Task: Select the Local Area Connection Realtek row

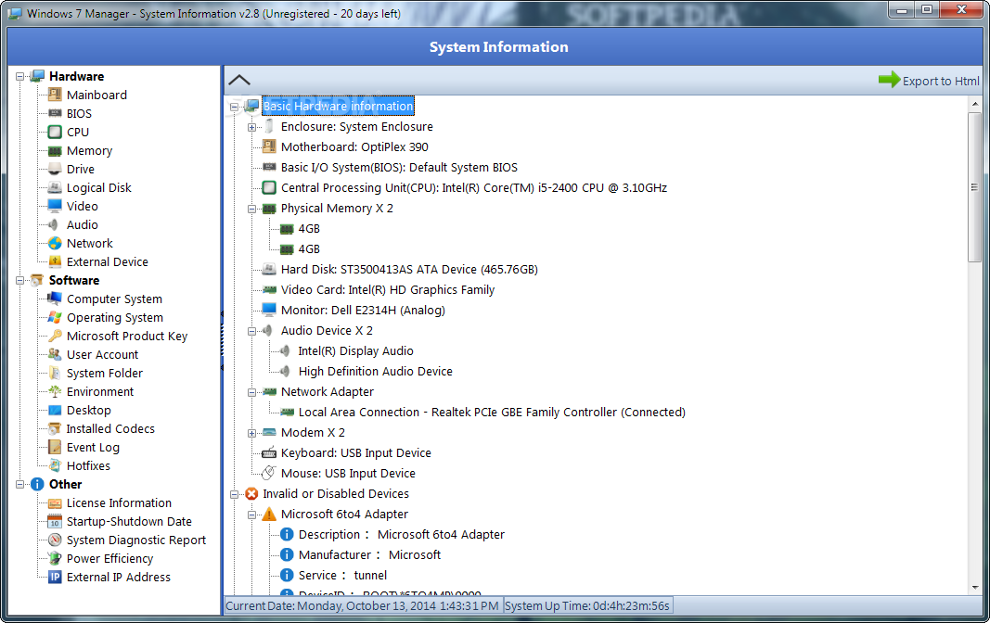Action: (492, 413)
